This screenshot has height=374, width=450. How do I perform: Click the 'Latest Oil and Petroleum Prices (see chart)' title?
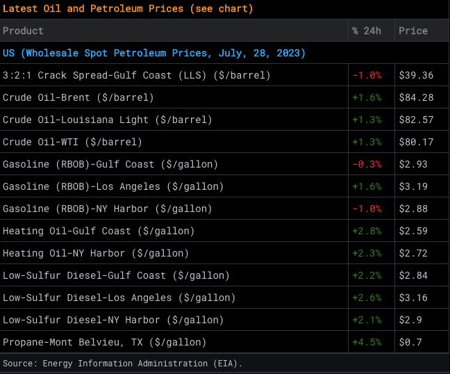click(x=128, y=8)
